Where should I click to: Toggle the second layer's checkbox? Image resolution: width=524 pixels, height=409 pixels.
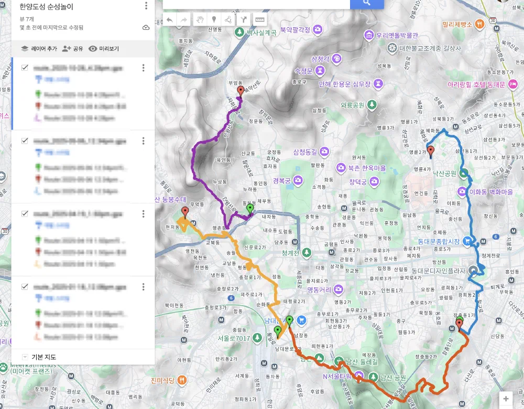coord(25,141)
